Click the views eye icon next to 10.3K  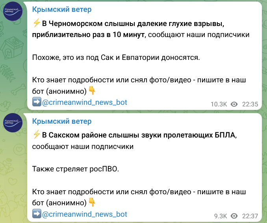pyautogui.click(x=234, y=104)
